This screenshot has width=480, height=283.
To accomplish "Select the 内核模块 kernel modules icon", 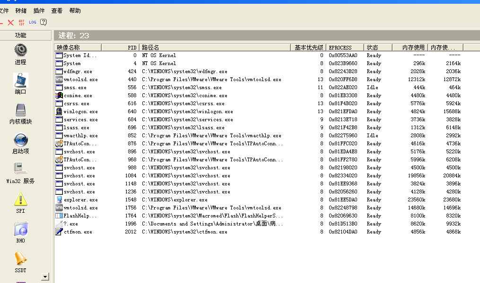I will pyautogui.click(x=20, y=110).
